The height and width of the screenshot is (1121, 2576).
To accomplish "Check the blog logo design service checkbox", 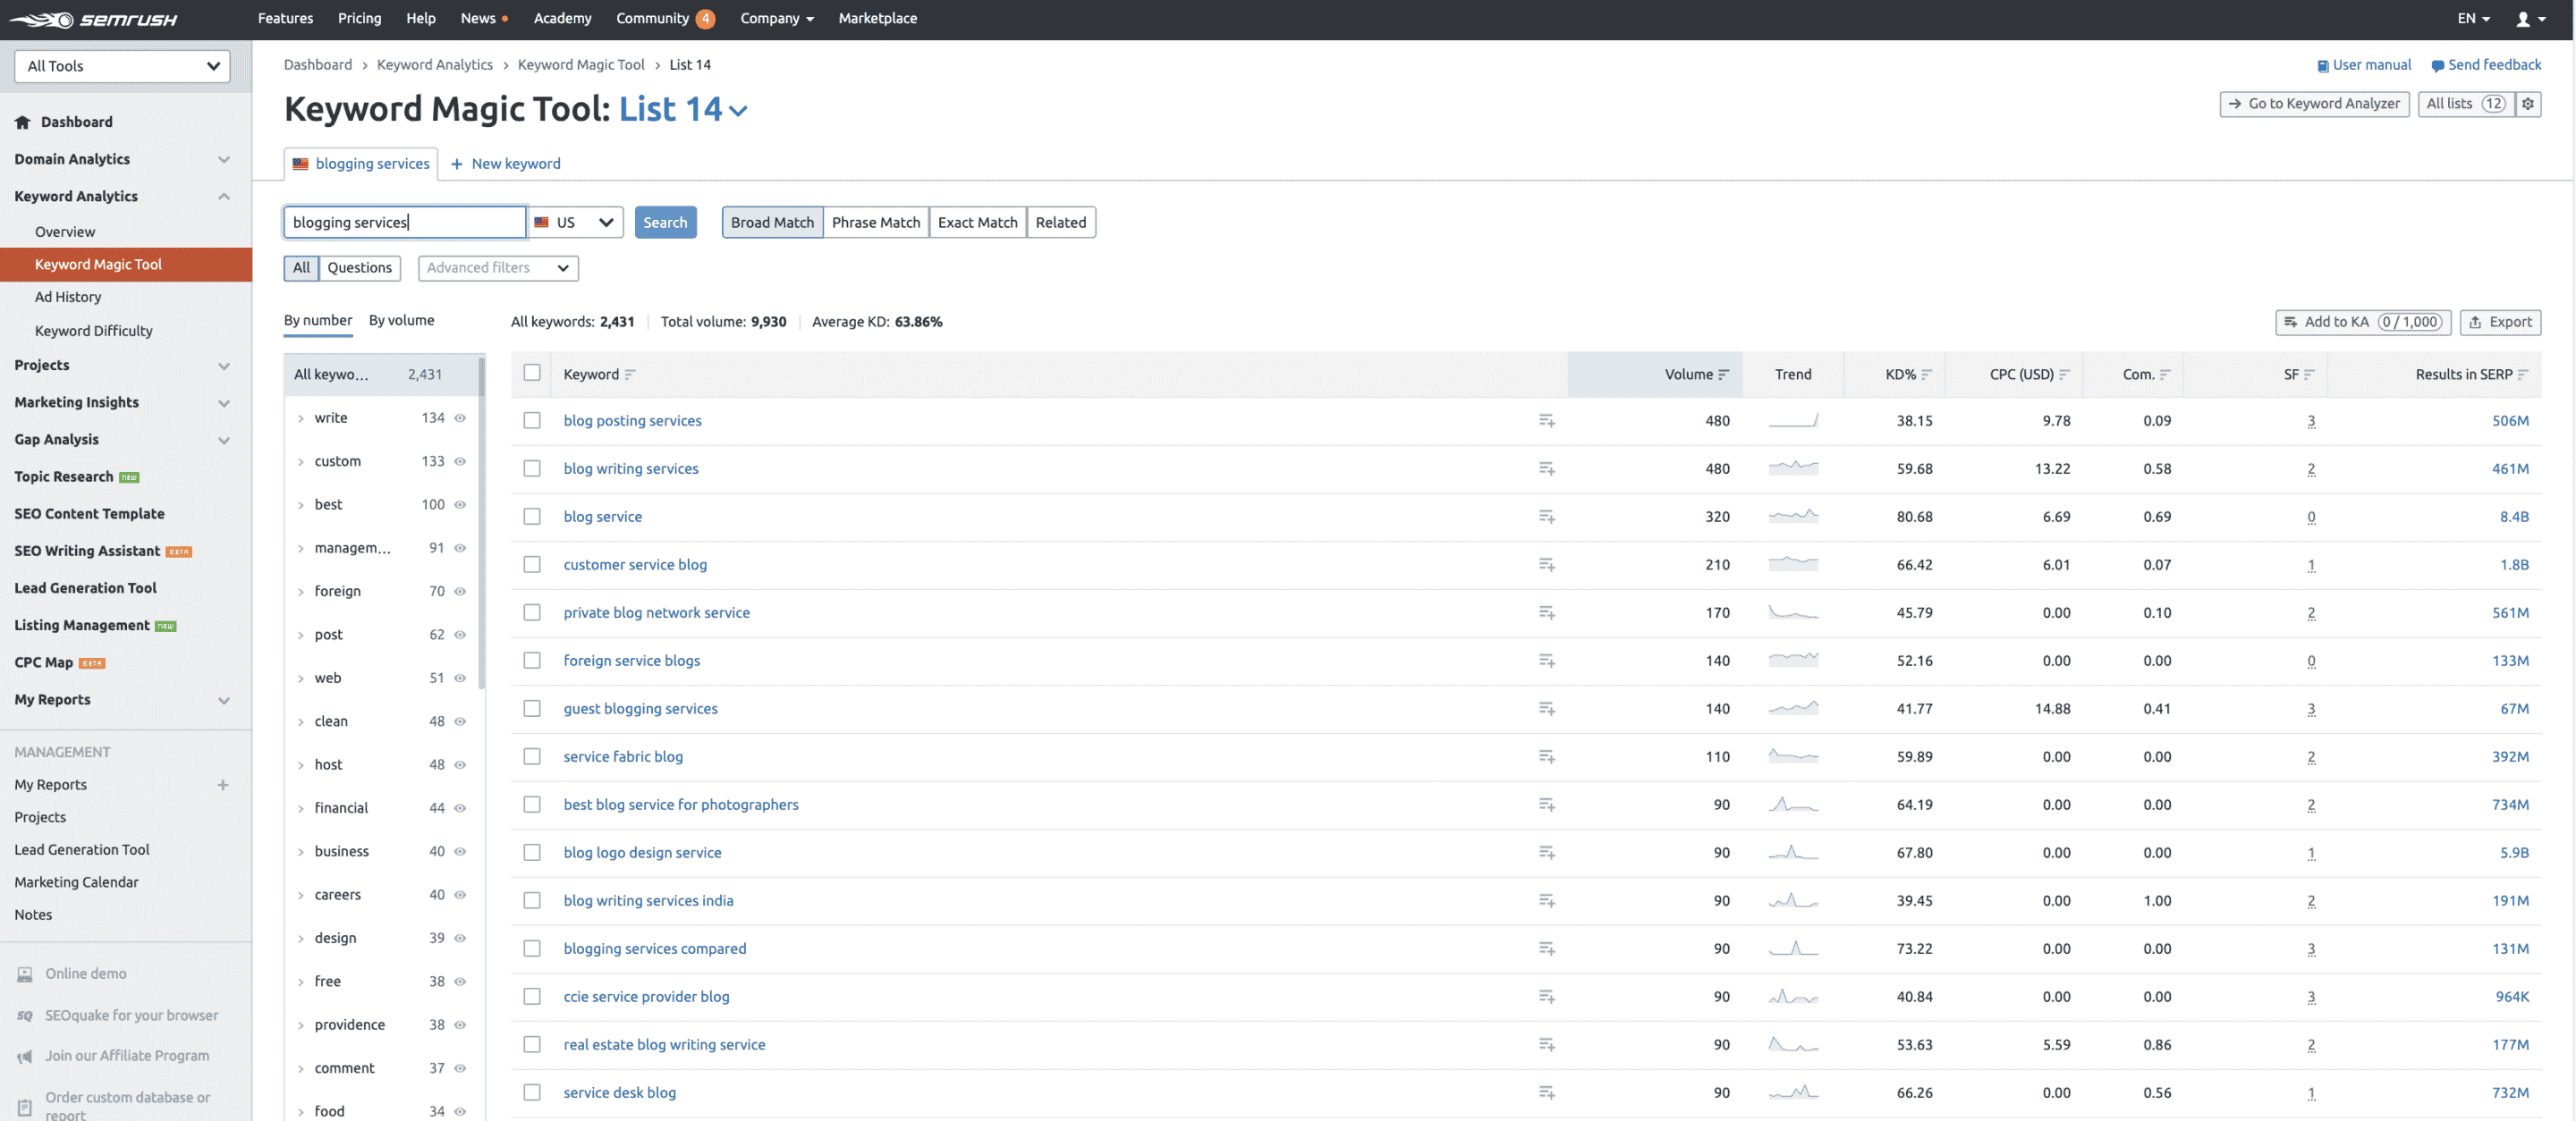I will pos(532,852).
